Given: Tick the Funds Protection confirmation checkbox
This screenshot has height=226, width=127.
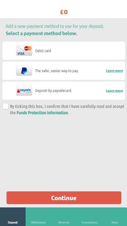Looking at the screenshot, I should [5, 106].
